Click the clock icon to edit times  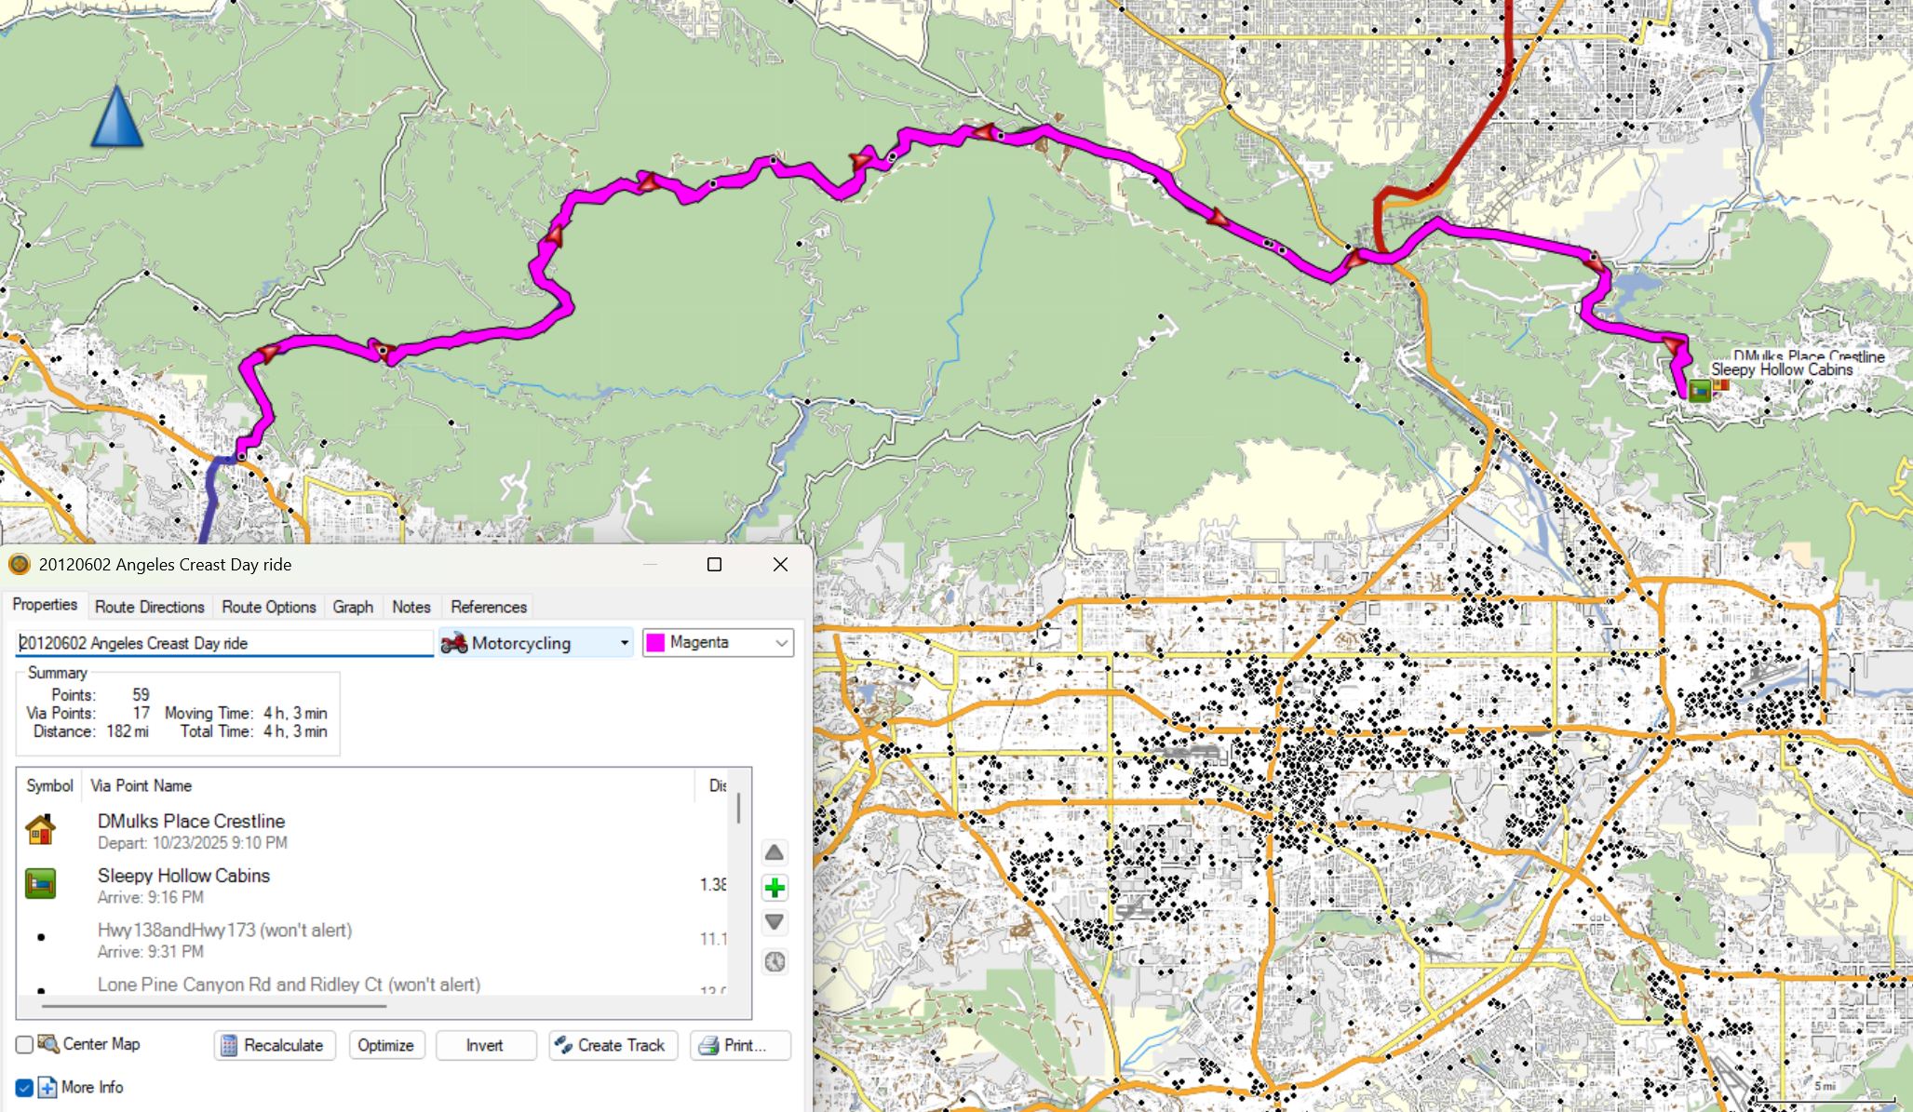[775, 961]
